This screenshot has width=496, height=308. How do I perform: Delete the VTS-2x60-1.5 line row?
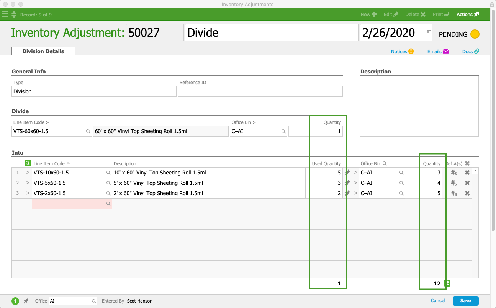coord(467,193)
